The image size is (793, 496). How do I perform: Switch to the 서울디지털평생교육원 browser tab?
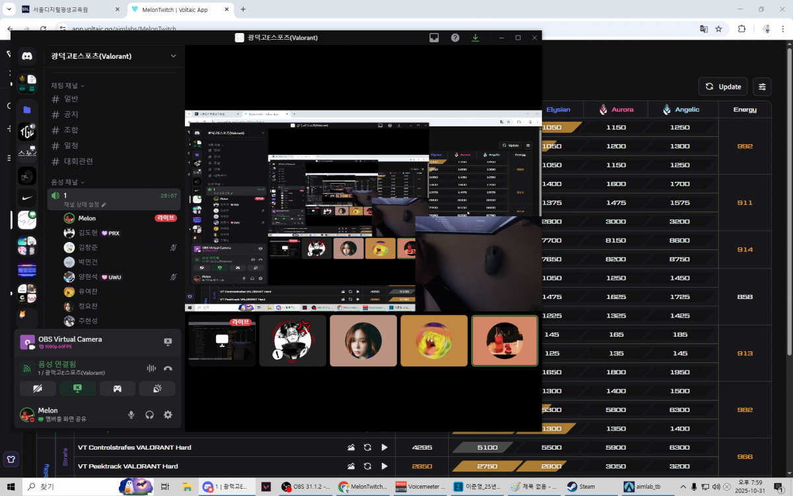coord(63,10)
